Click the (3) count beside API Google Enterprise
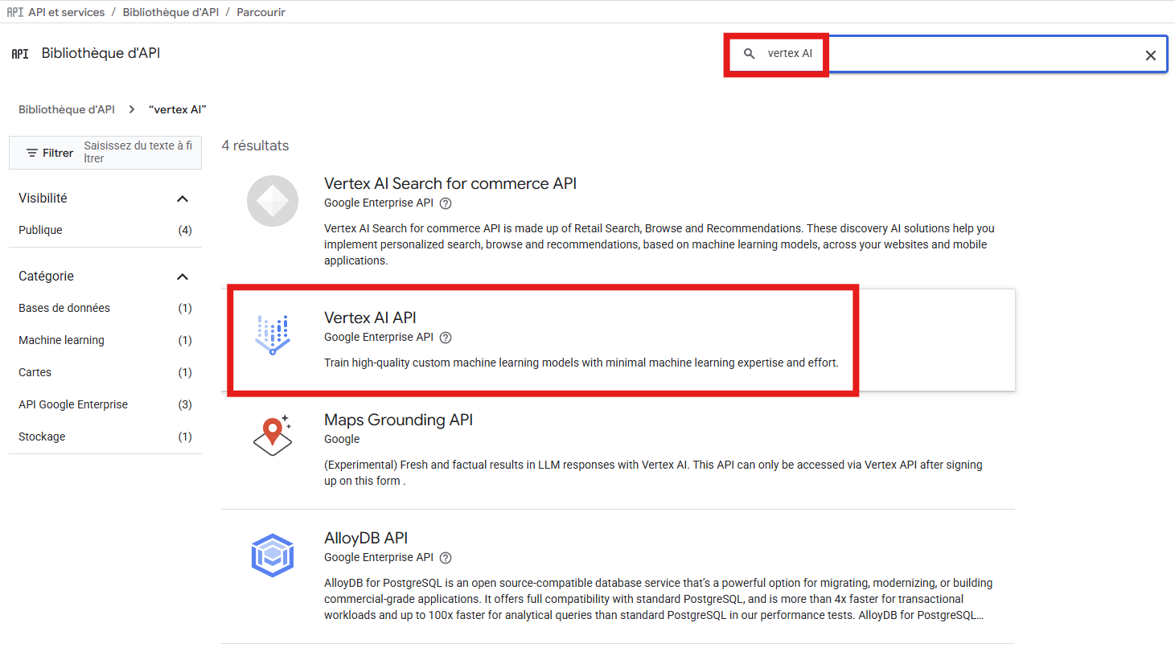1175x660 pixels. pos(185,404)
